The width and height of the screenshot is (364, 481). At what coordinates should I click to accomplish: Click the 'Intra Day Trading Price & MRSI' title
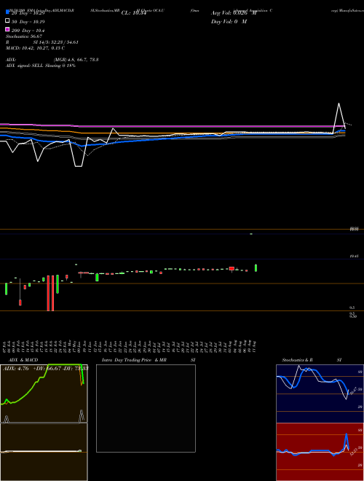(149, 360)
